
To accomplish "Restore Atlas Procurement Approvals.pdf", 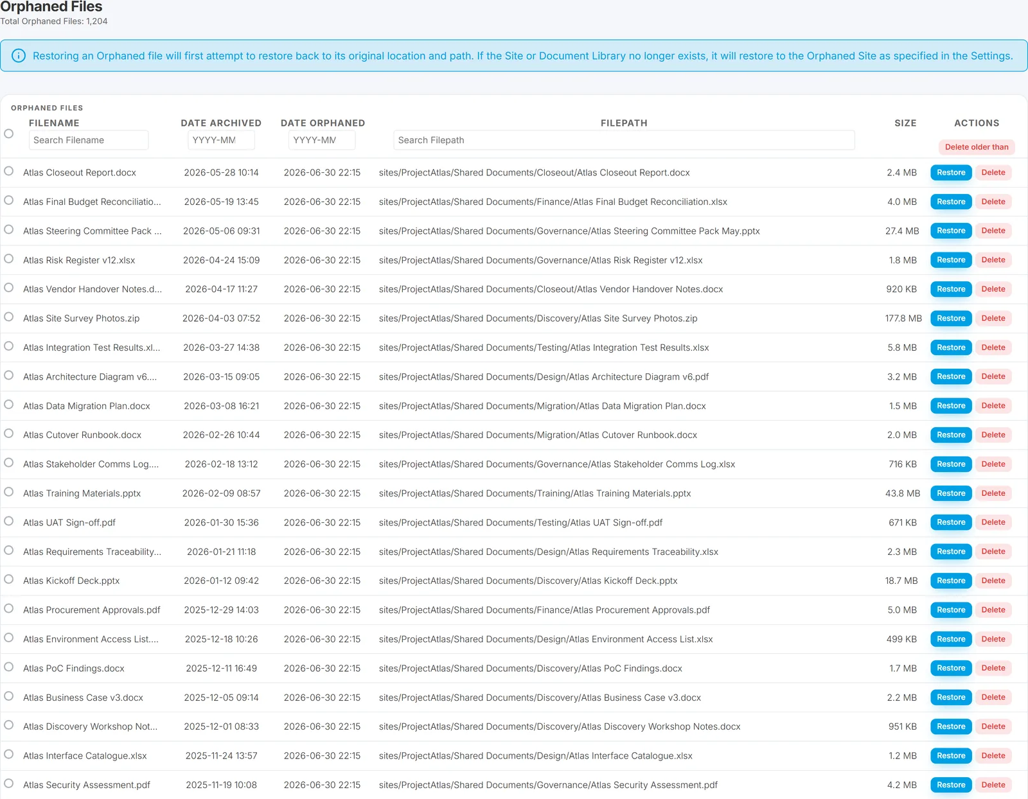I will [x=951, y=610].
